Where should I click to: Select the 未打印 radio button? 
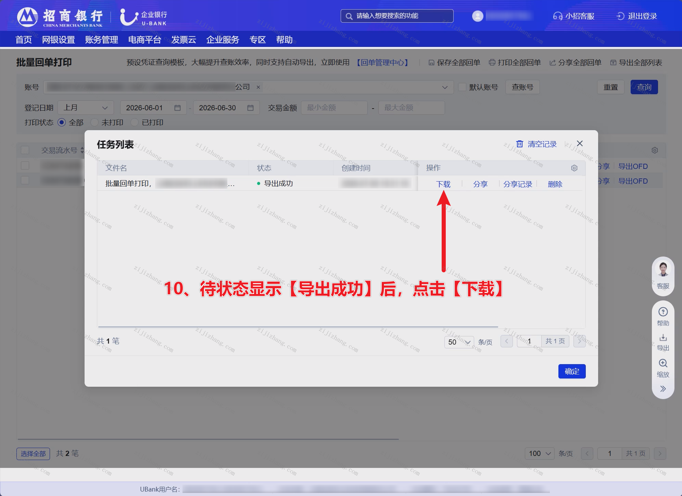point(95,122)
